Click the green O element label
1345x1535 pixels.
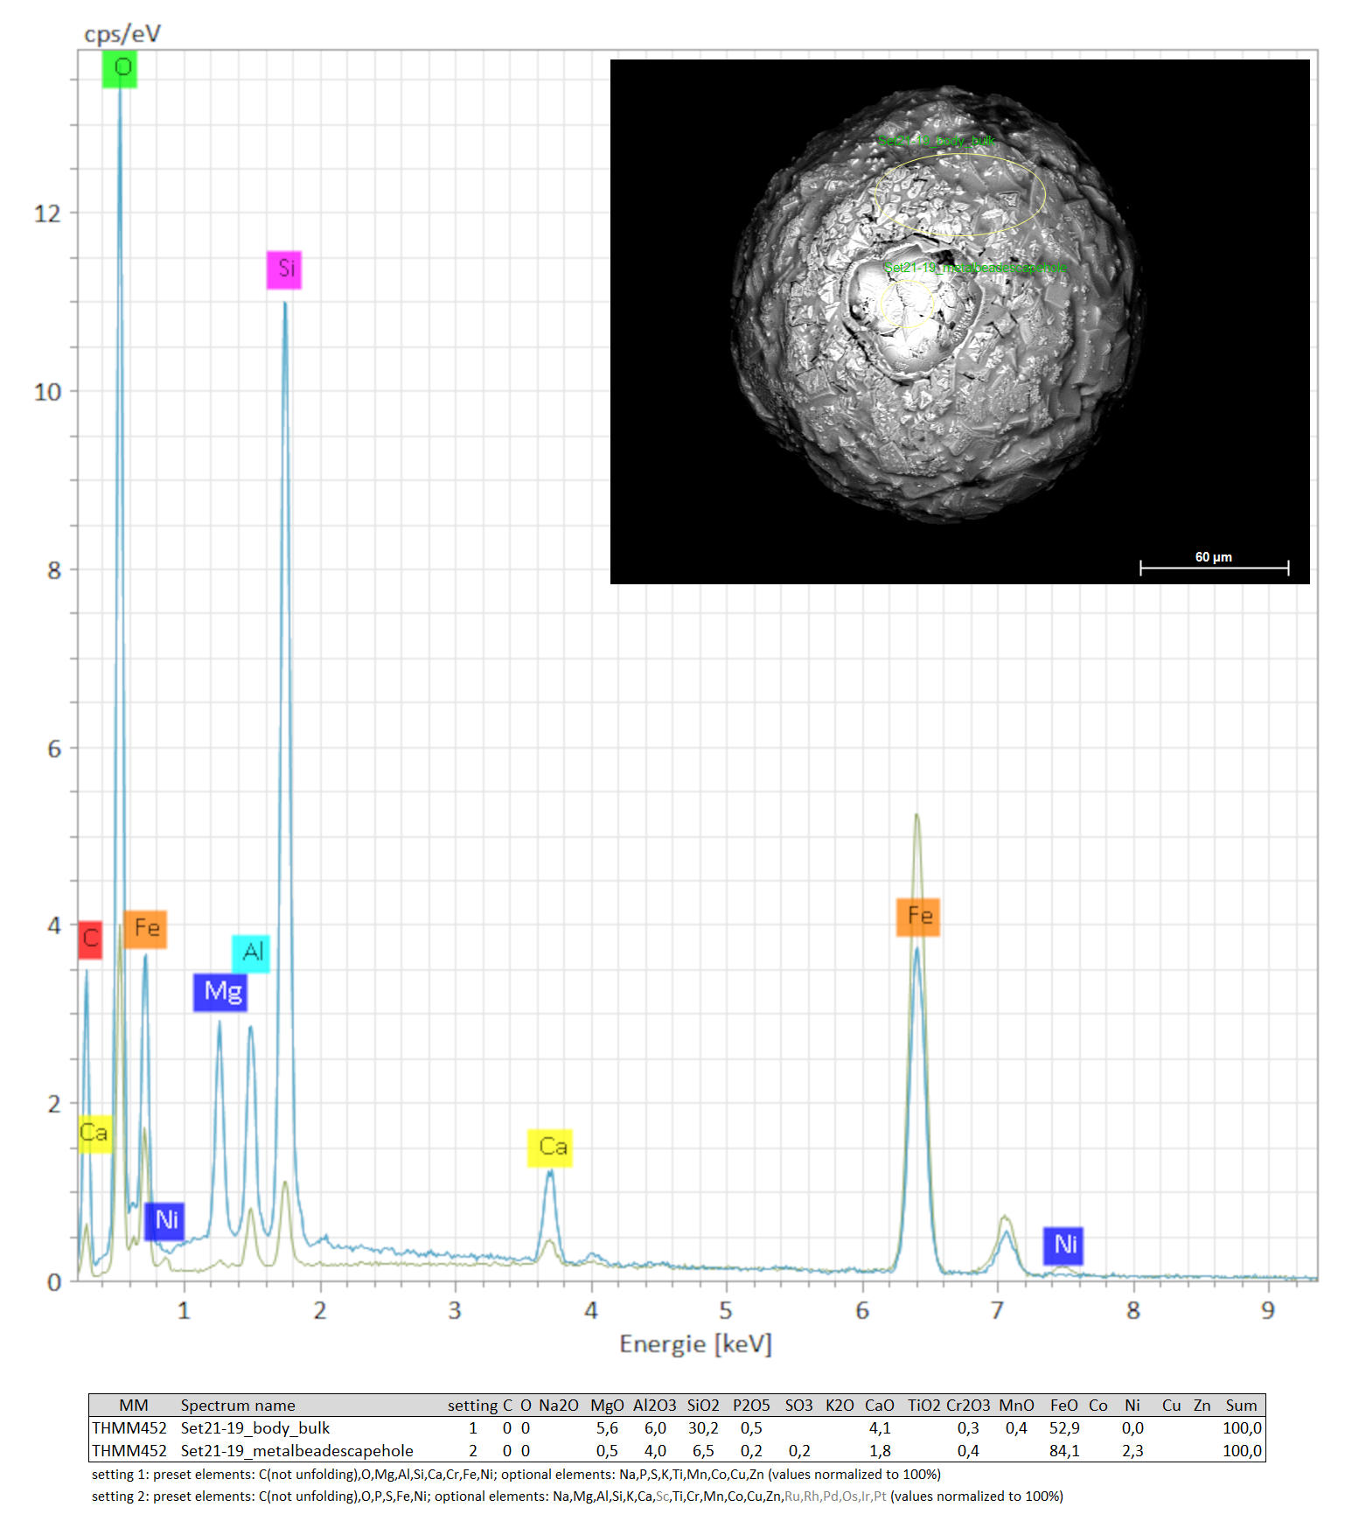pos(120,68)
